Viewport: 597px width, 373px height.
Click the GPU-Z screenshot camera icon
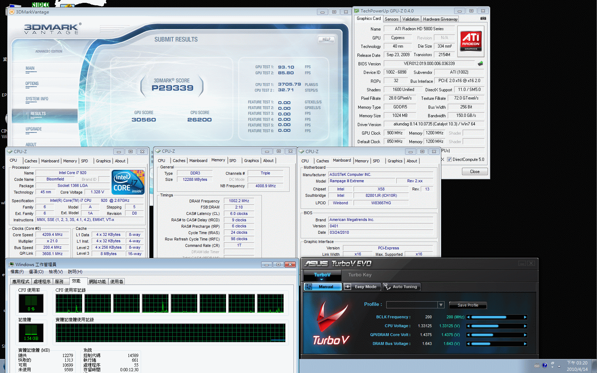pyautogui.click(x=483, y=18)
